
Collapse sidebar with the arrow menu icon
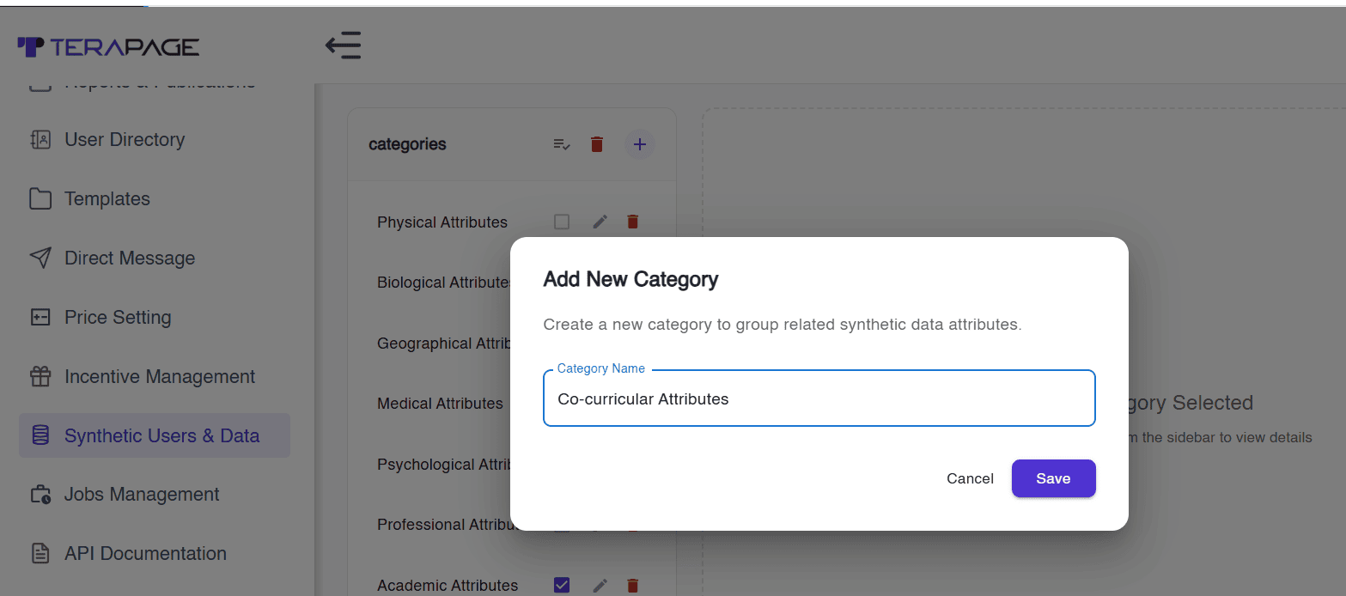click(343, 46)
